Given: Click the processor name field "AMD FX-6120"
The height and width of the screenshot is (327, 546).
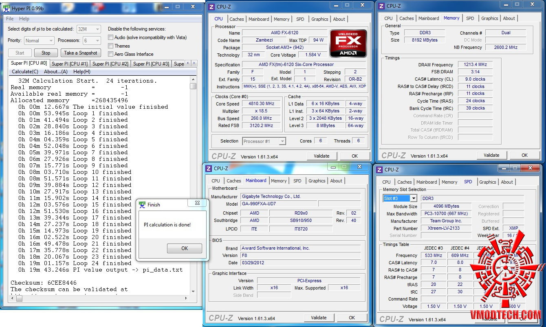Looking at the screenshot, I should (284, 33).
